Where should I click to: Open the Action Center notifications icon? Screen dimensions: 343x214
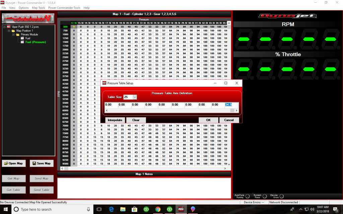pyautogui.click(x=336, y=209)
